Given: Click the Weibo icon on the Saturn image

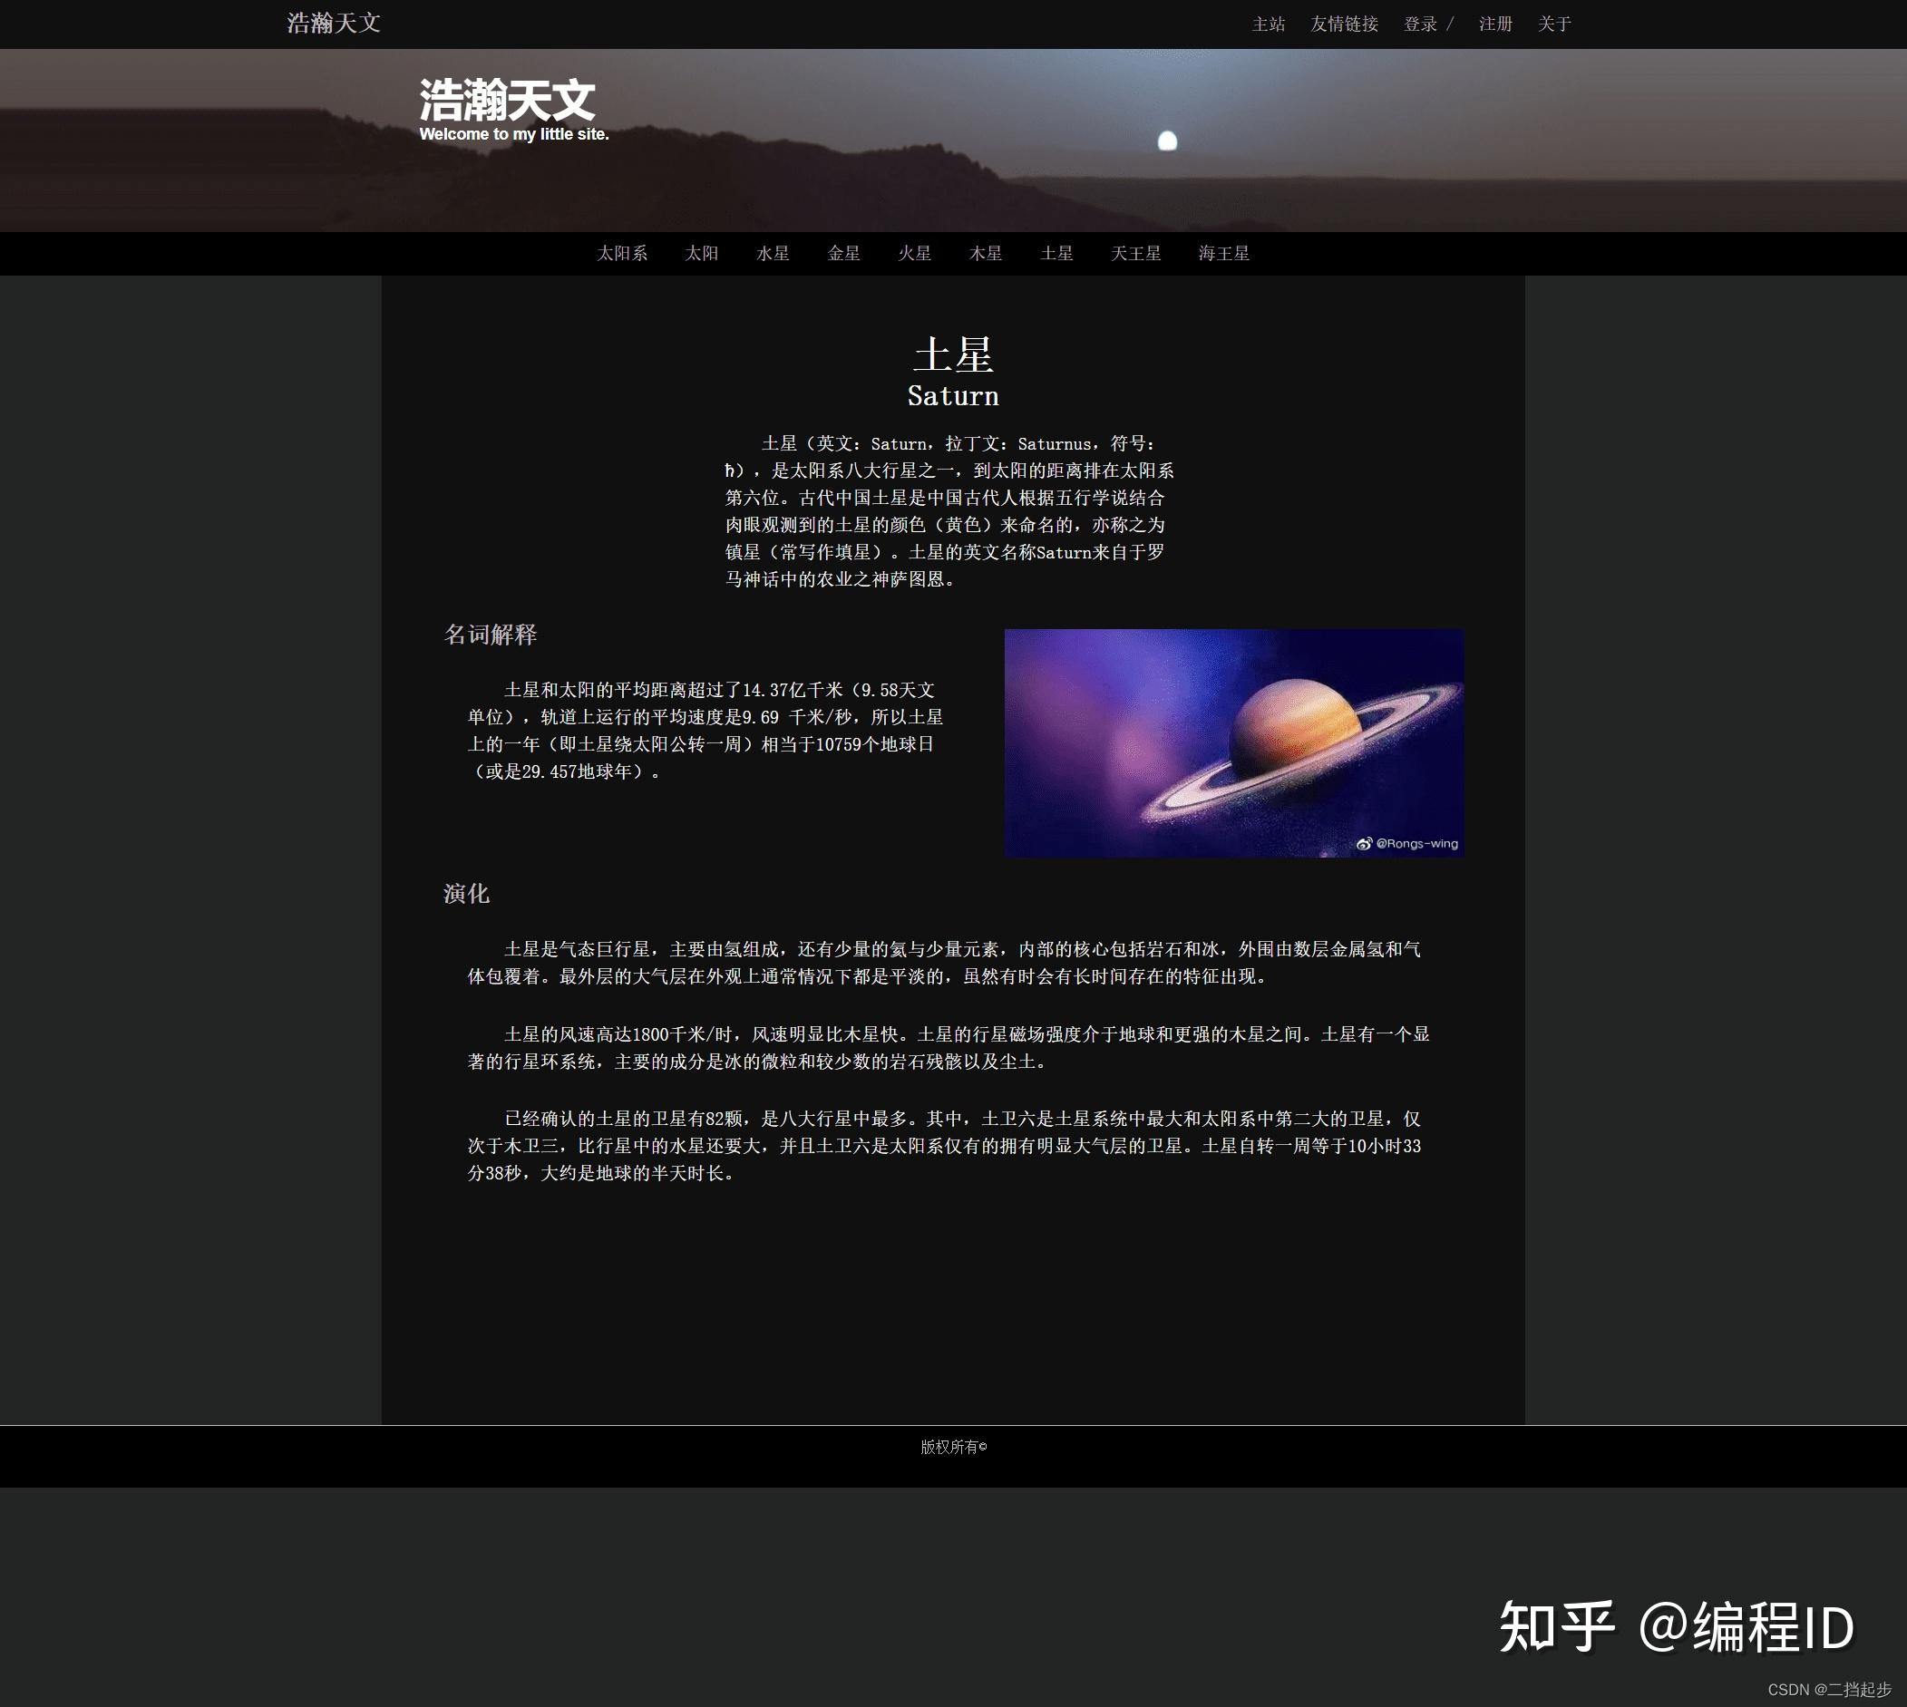Looking at the screenshot, I should point(1364,843).
